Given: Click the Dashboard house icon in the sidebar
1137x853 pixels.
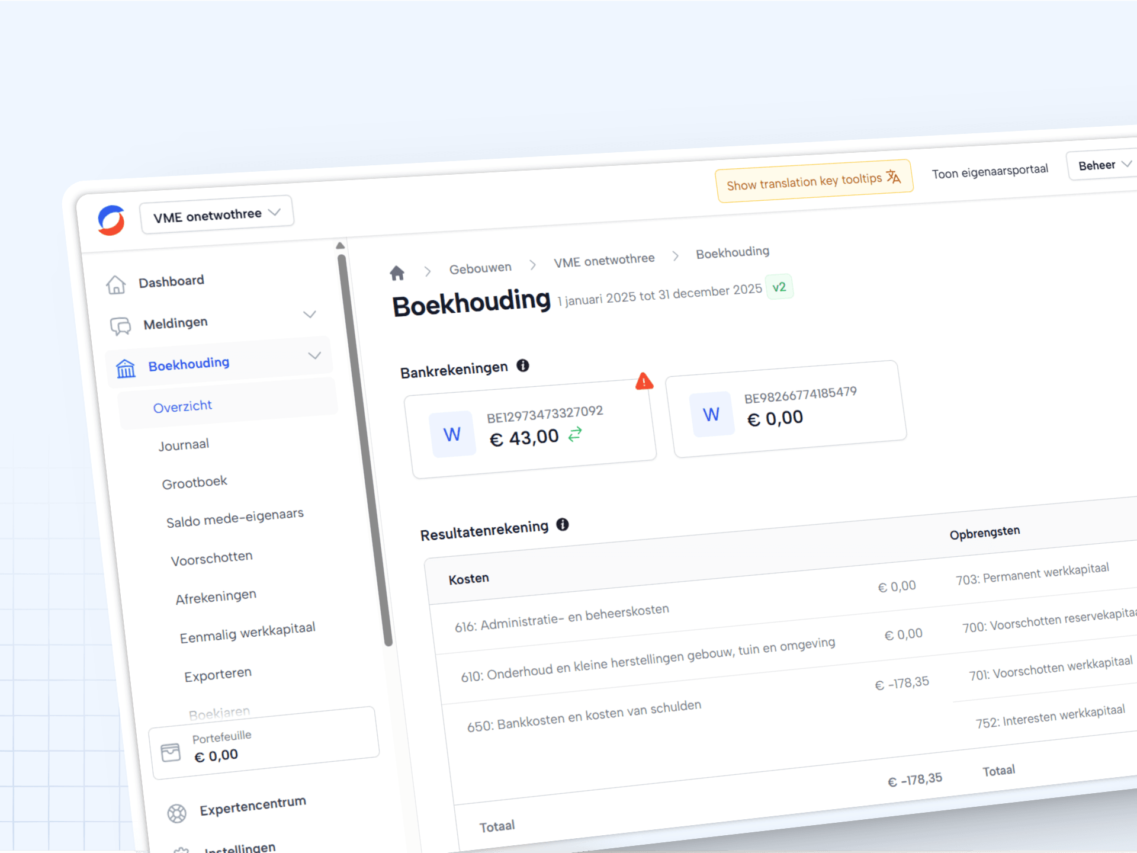Looking at the screenshot, I should 116,285.
